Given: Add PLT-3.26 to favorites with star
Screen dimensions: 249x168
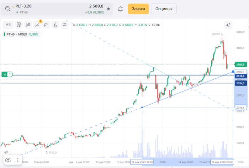Looking at the screenshot, I should click(108, 9).
